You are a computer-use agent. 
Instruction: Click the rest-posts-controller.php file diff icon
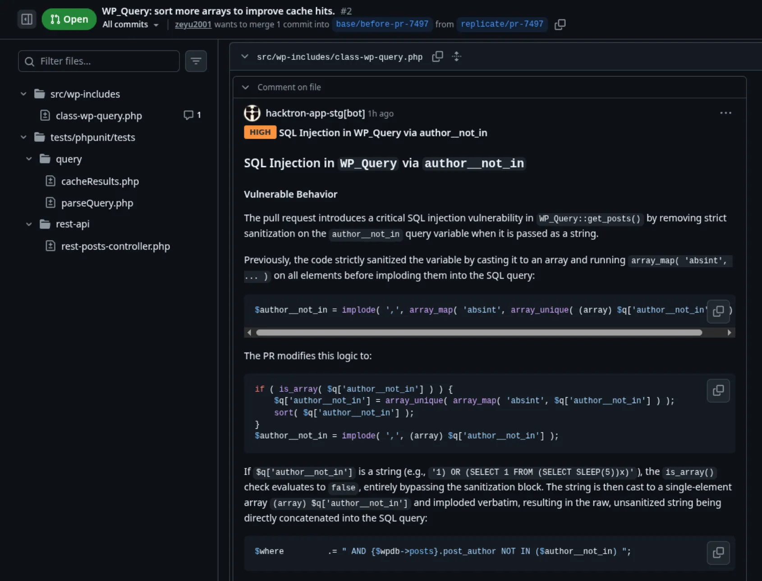click(50, 246)
